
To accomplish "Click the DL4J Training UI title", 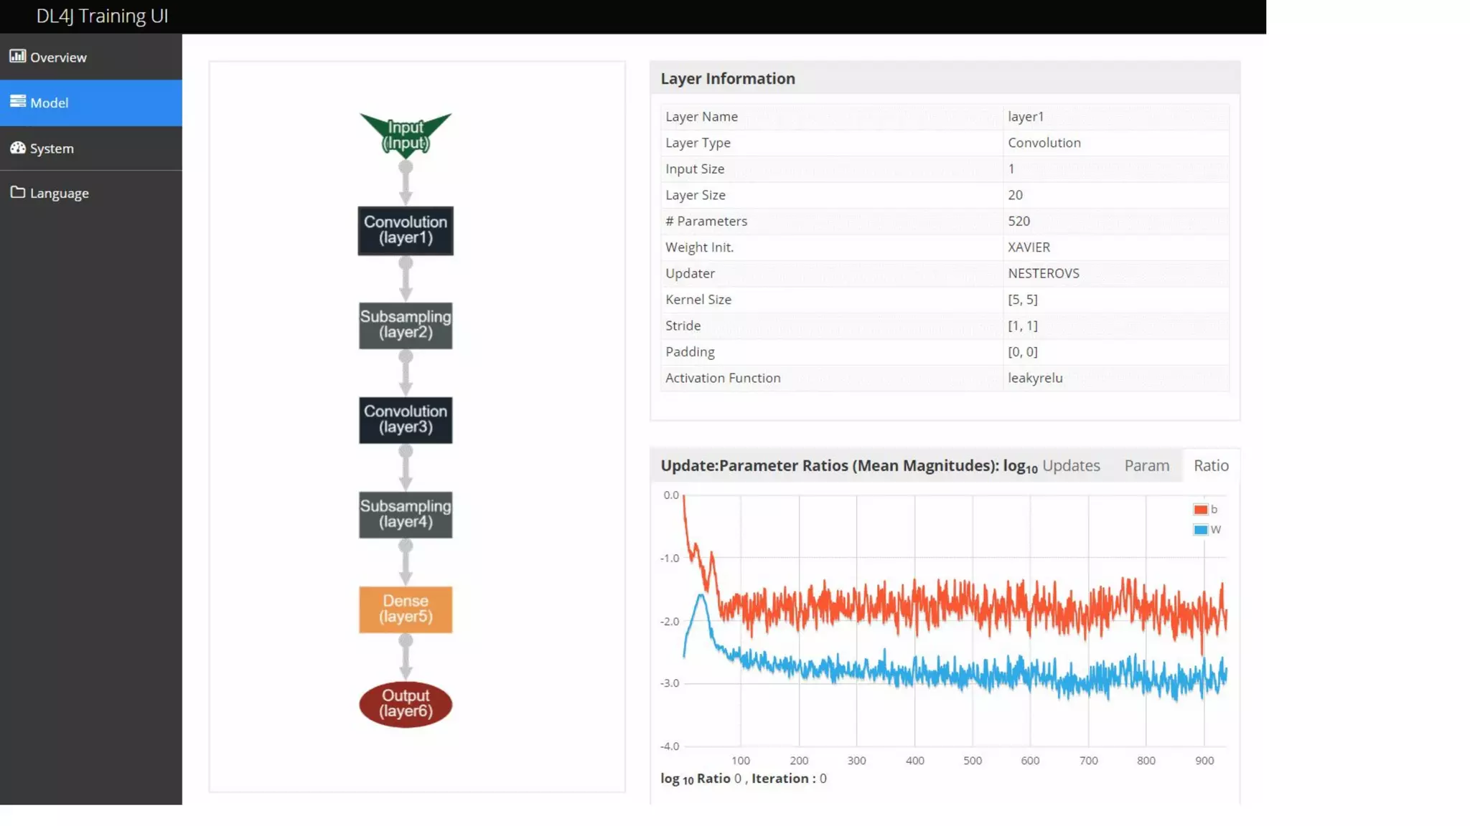I will tap(102, 16).
